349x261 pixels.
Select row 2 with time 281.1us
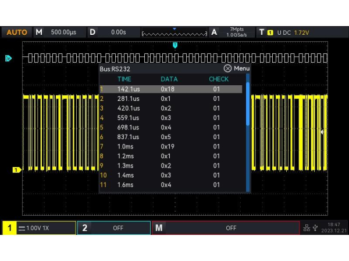(170, 99)
